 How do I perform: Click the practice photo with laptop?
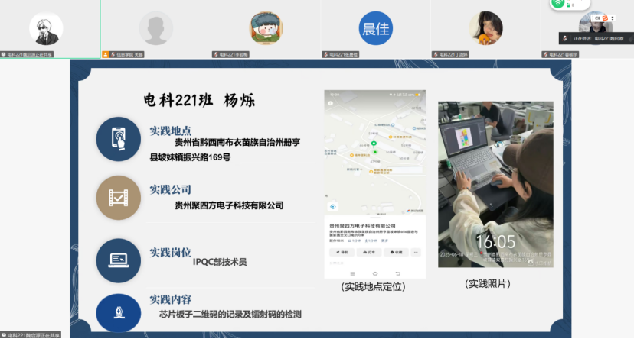[495, 183]
